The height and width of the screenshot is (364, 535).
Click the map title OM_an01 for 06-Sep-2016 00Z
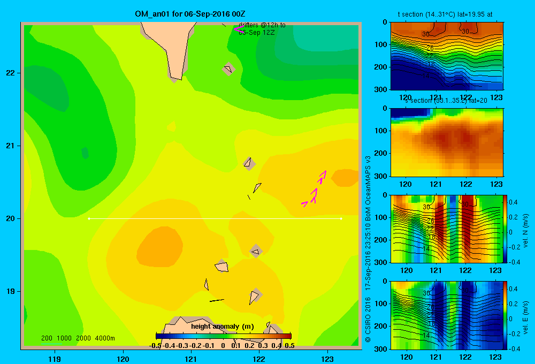[190, 14]
